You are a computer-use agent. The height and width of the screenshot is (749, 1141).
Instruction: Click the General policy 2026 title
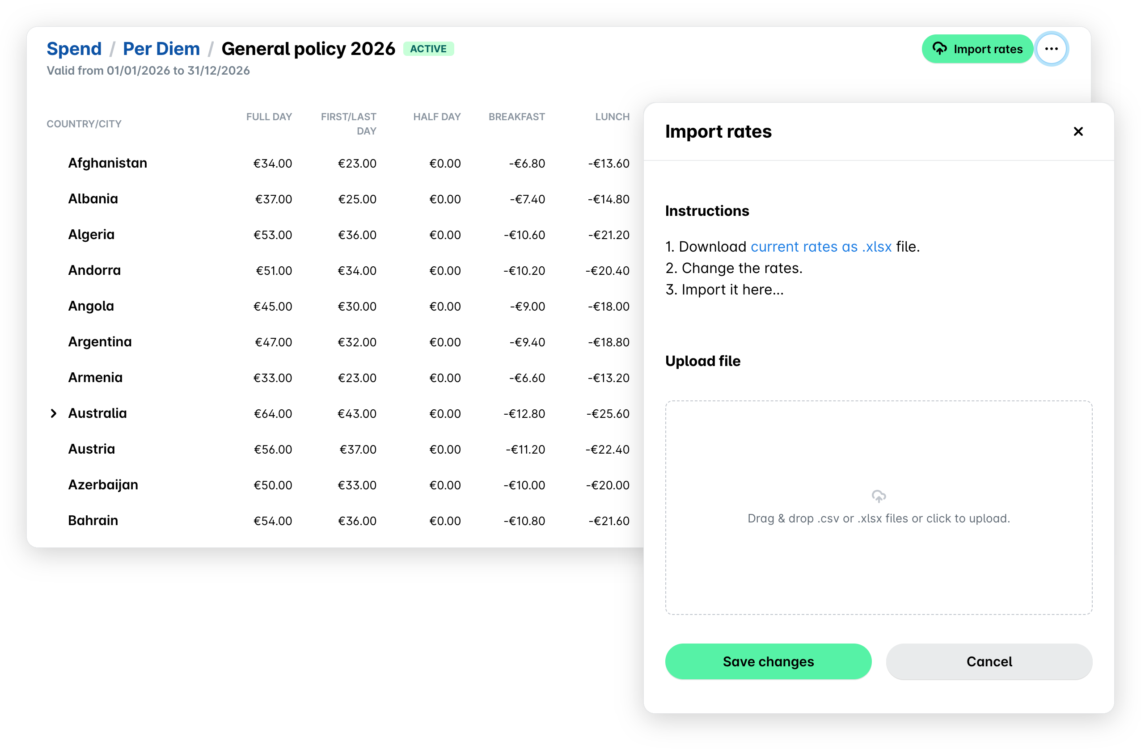pos(308,49)
